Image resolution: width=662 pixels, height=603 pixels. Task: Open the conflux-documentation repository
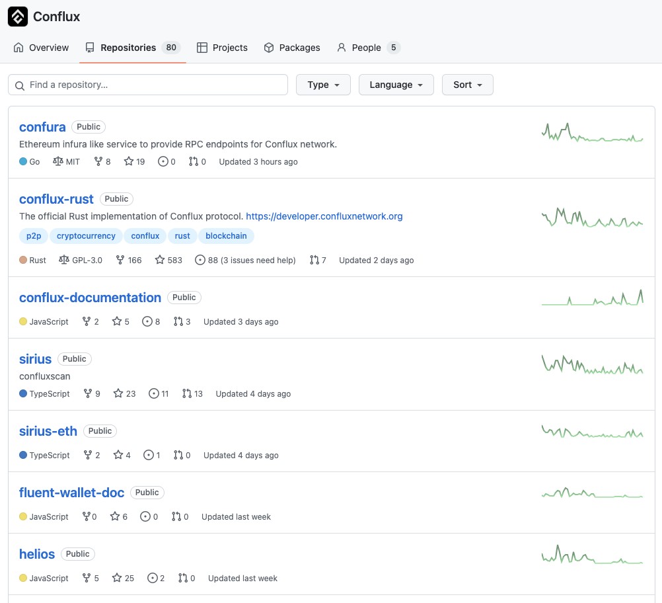point(90,298)
